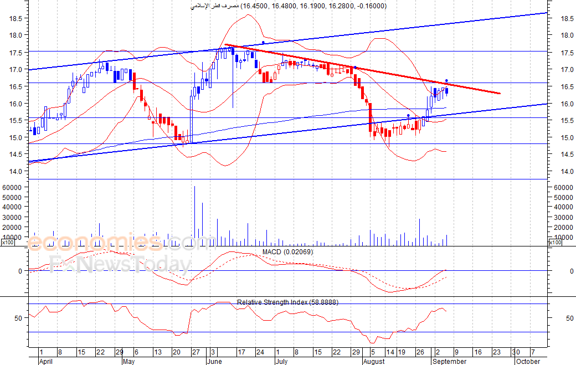The width and height of the screenshot is (576, 365).
Task: Click the April month label on time axis
Action: pyautogui.click(x=46, y=361)
